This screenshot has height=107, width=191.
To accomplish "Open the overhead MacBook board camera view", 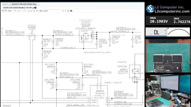I will pos(168,56).
